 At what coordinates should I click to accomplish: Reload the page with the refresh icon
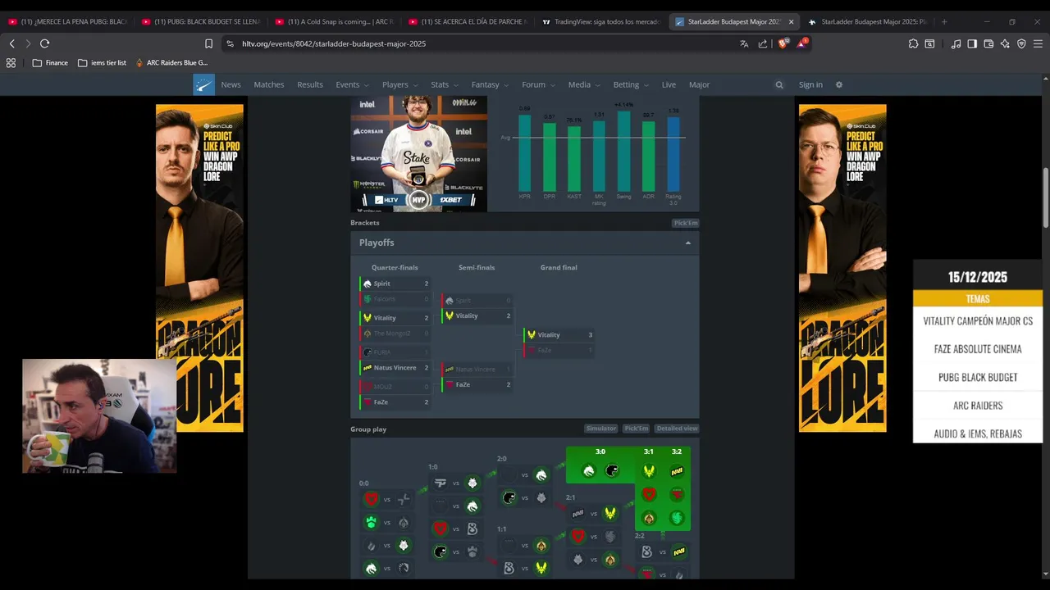[45, 43]
